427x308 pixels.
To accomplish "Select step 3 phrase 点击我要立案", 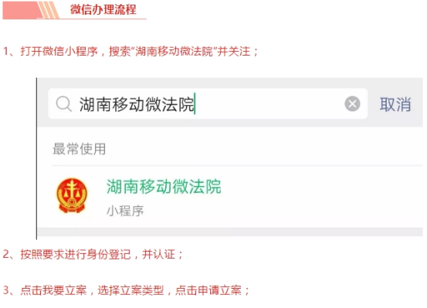I will (x=53, y=290).
